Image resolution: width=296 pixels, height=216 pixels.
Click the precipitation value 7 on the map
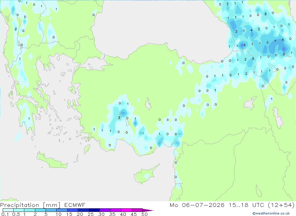coord(275,41)
